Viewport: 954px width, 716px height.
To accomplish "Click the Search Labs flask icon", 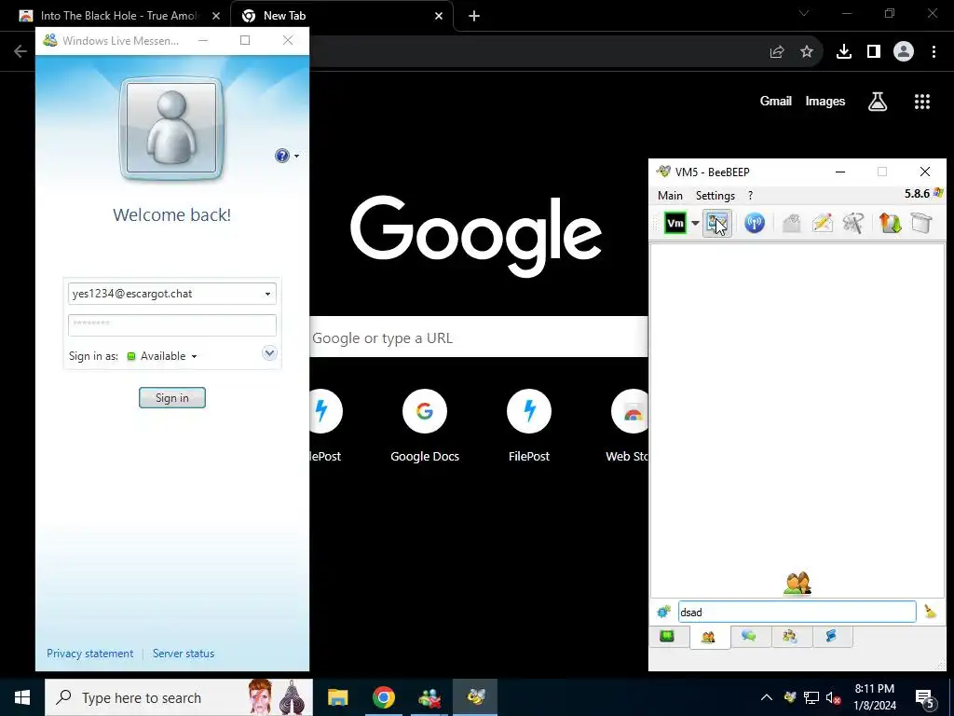I will 878,102.
